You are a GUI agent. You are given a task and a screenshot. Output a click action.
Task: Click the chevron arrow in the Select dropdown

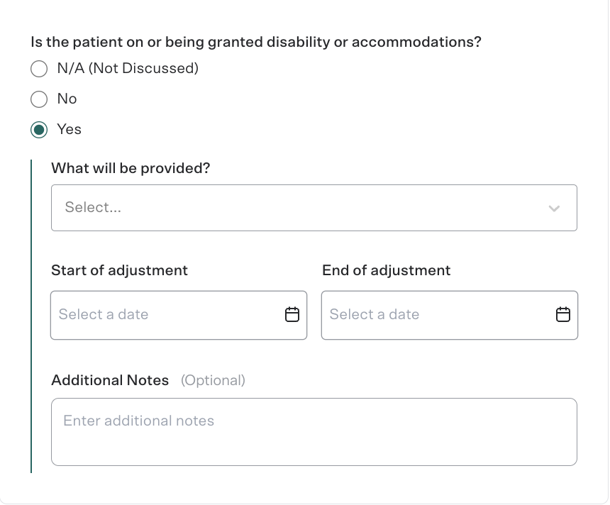[x=554, y=209]
